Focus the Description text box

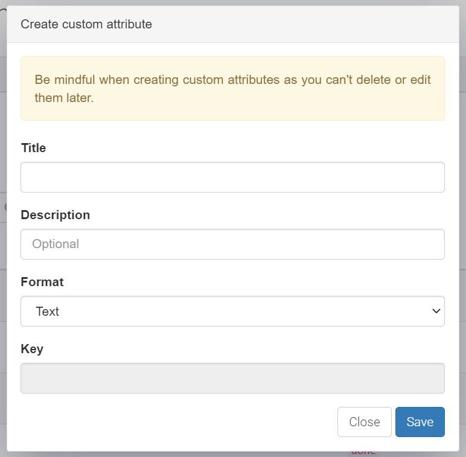coord(232,244)
